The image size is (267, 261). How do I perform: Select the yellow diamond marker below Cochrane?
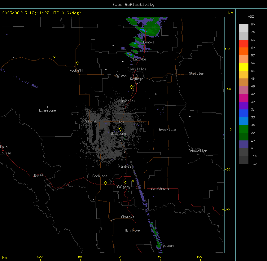click(x=105, y=183)
